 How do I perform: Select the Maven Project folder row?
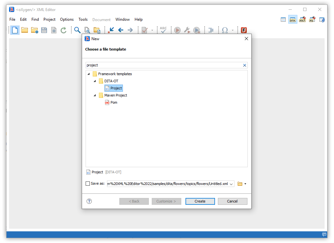(113, 95)
